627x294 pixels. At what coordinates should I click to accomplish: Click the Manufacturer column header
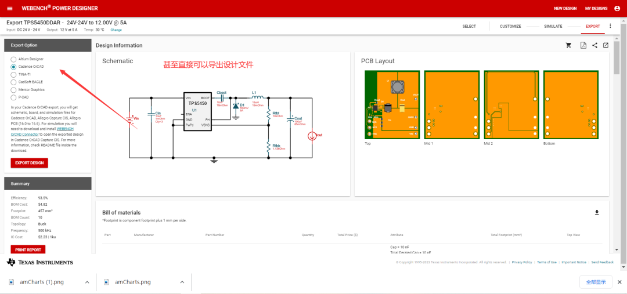144,235
